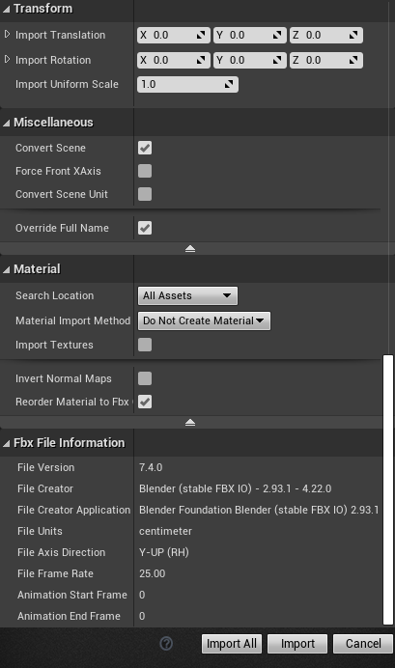Collapse advanced options under Material section
395x668 pixels.
[x=190, y=422]
